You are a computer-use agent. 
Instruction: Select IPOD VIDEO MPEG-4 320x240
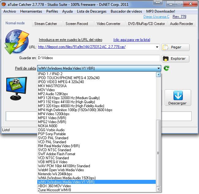click(97, 82)
